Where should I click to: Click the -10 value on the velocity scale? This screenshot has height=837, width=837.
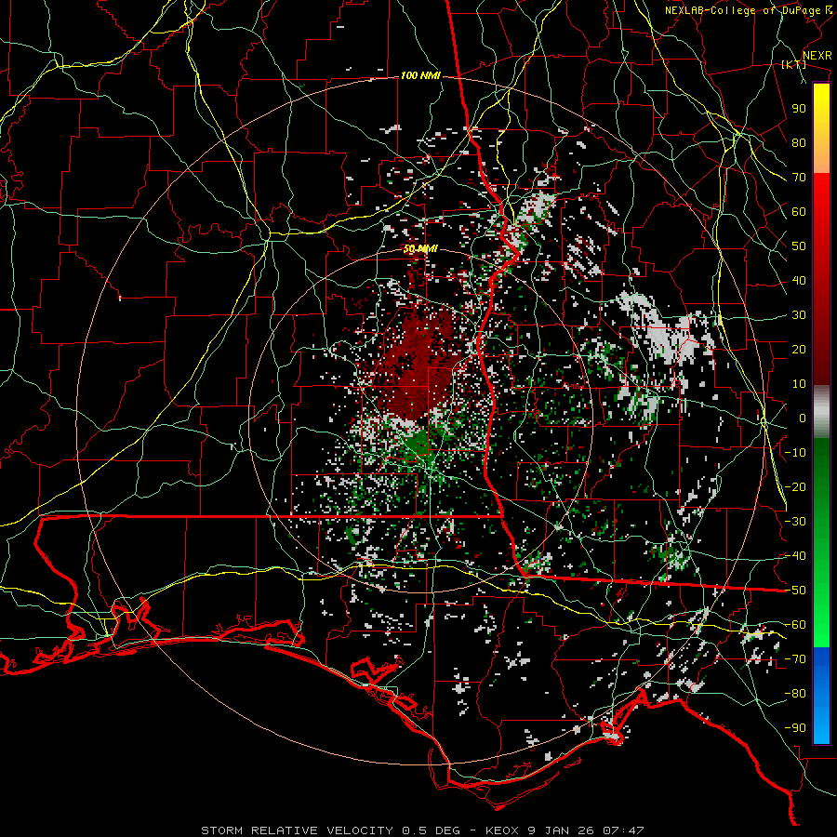(x=795, y=453)
